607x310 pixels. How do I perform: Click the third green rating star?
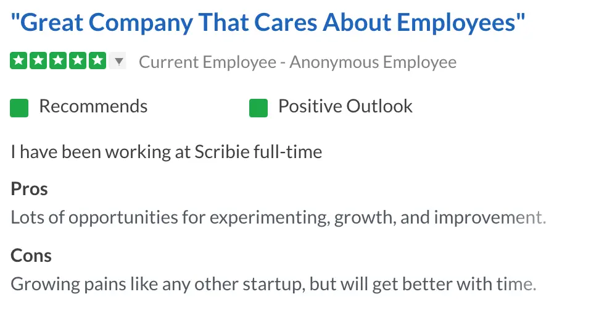(58, 61)
